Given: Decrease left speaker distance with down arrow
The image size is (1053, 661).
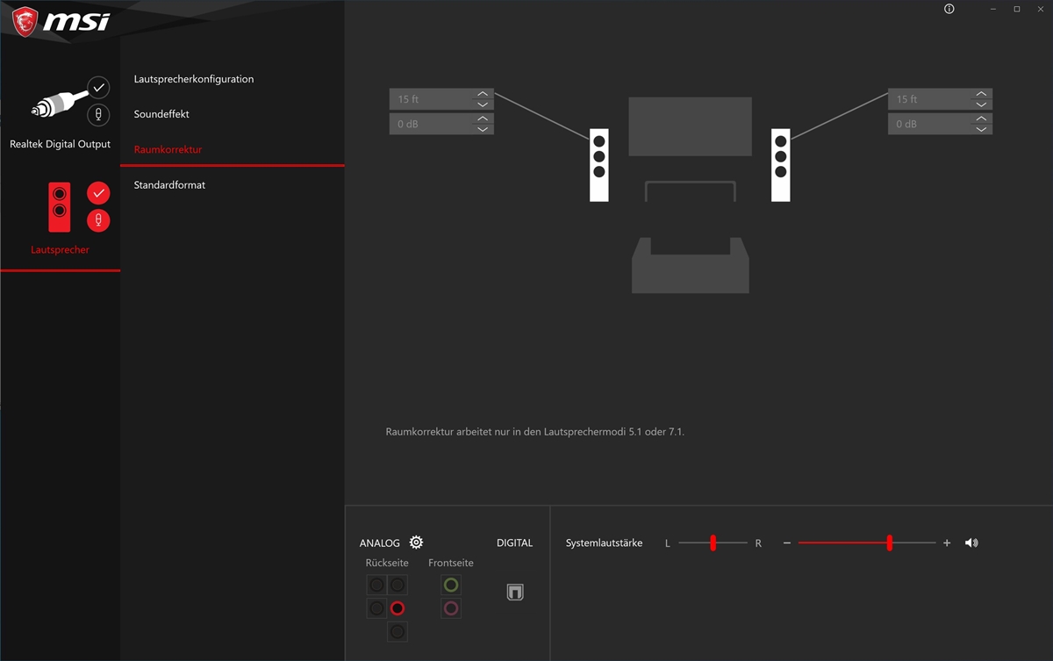Looking at the screenshot, I should point(483,104).
